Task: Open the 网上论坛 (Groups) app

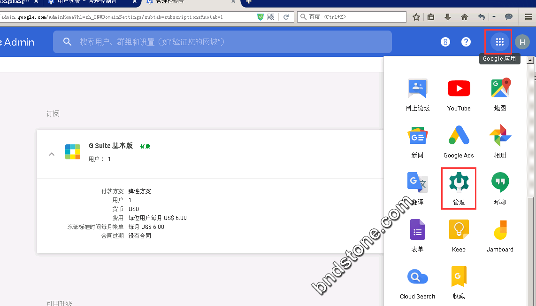Action: 417,94
